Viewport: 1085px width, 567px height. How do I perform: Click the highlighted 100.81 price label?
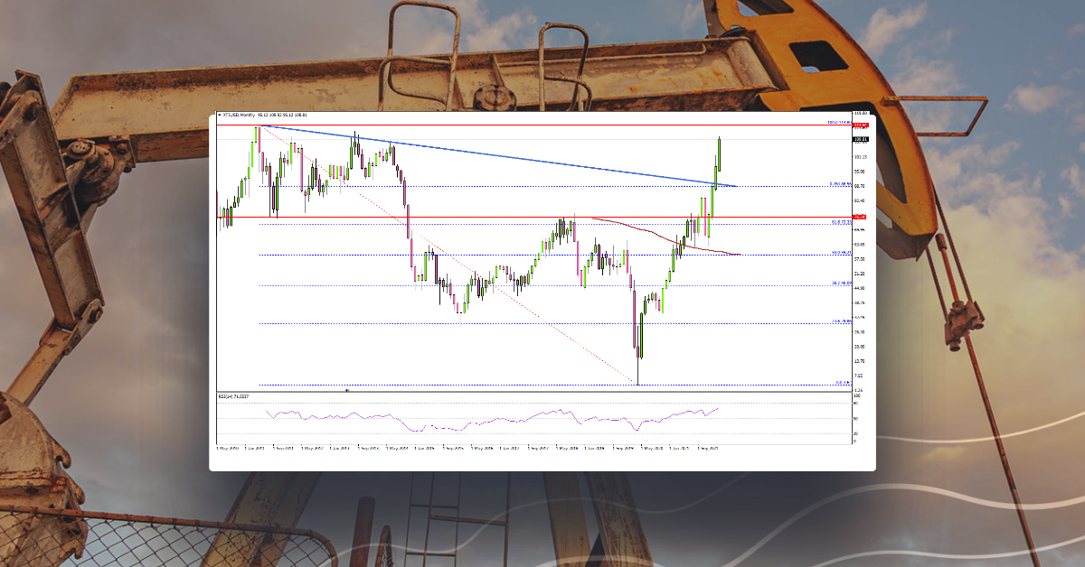click(861, 140)
